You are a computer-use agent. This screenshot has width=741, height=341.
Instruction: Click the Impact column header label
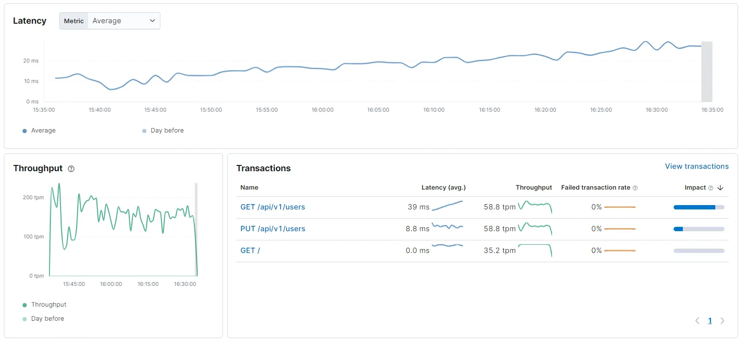[x=695, y=188]
